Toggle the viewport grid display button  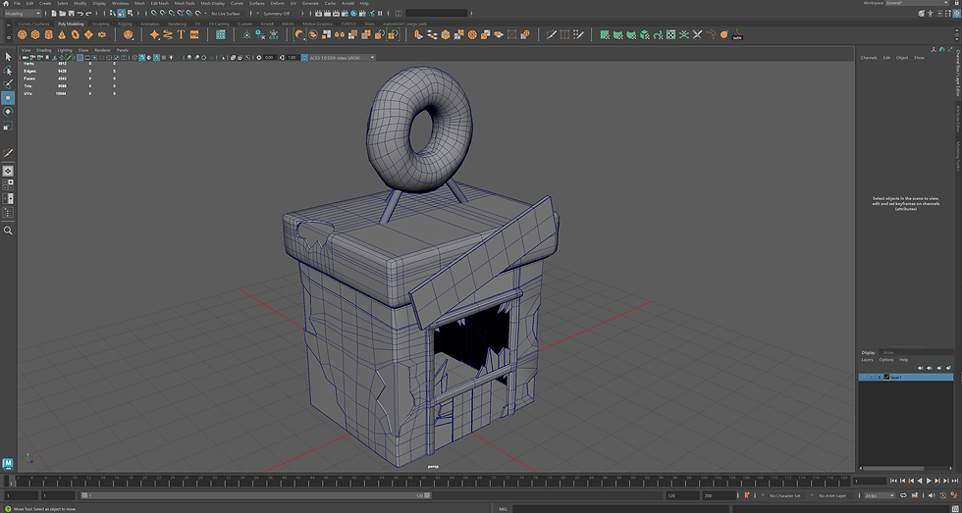(x=80, y=58)
